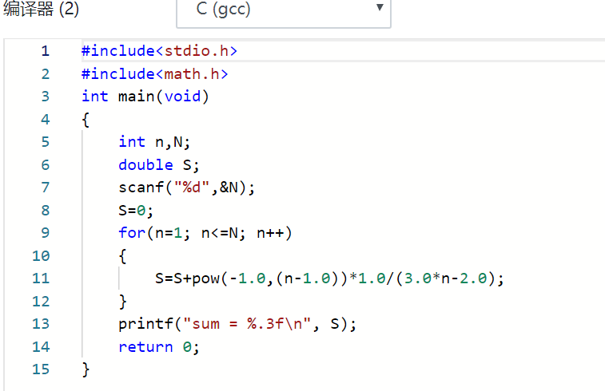Click the scanf("%d",&N); statement
Image resolution: width=605 pixels, height=391 pixels.
click(x=186, y=188)
